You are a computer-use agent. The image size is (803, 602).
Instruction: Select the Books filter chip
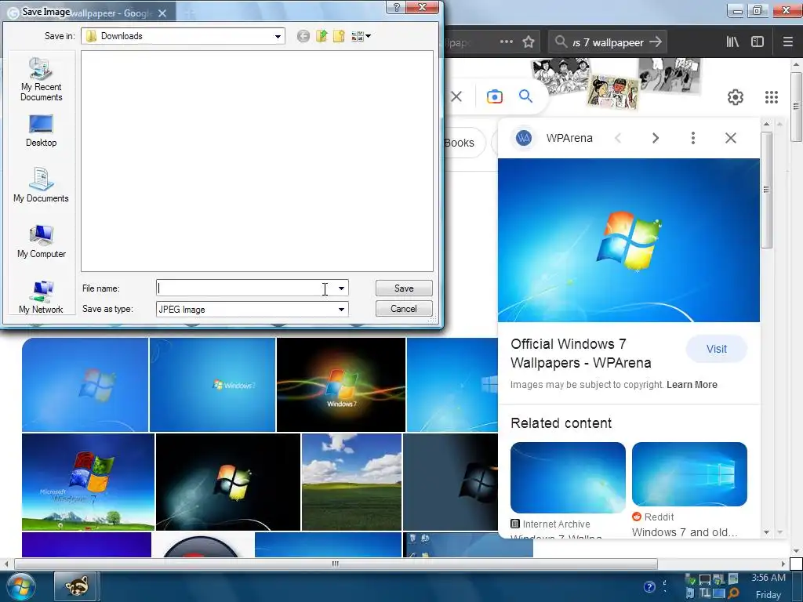click(460, 143)
